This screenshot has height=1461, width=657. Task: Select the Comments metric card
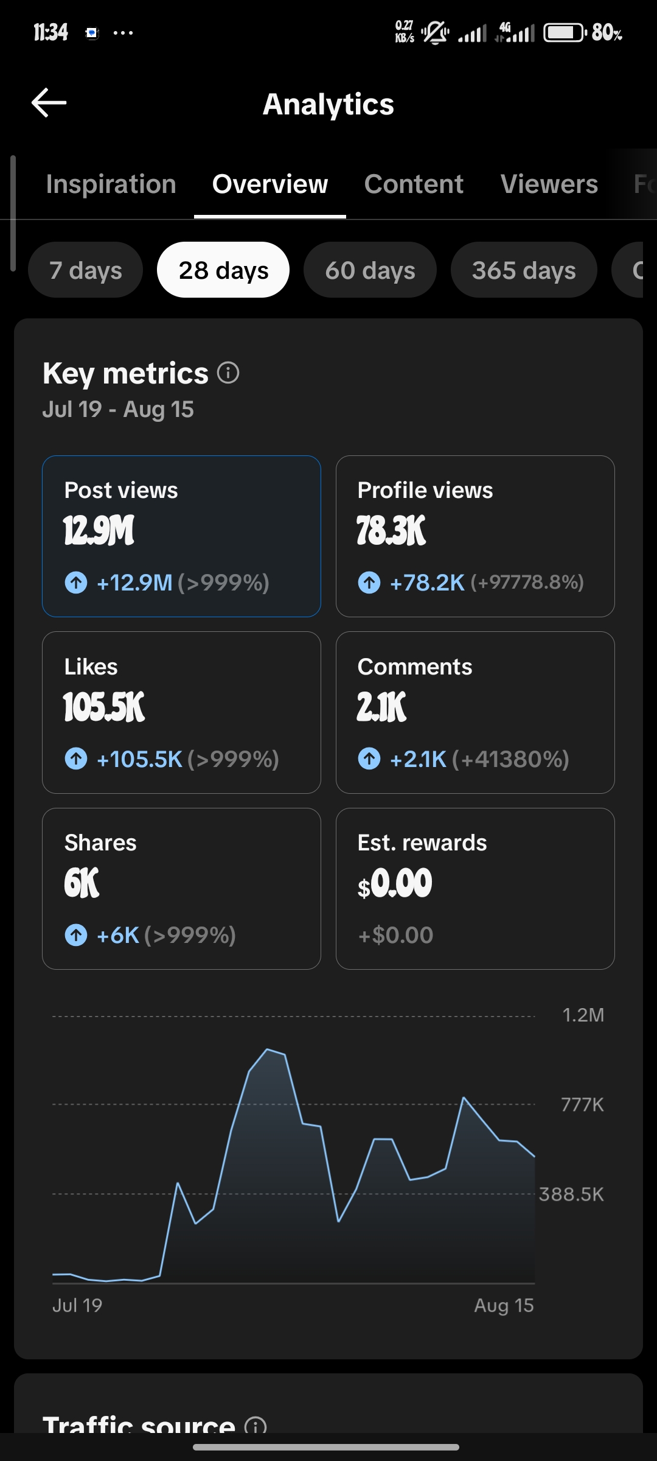pos(475,712)
